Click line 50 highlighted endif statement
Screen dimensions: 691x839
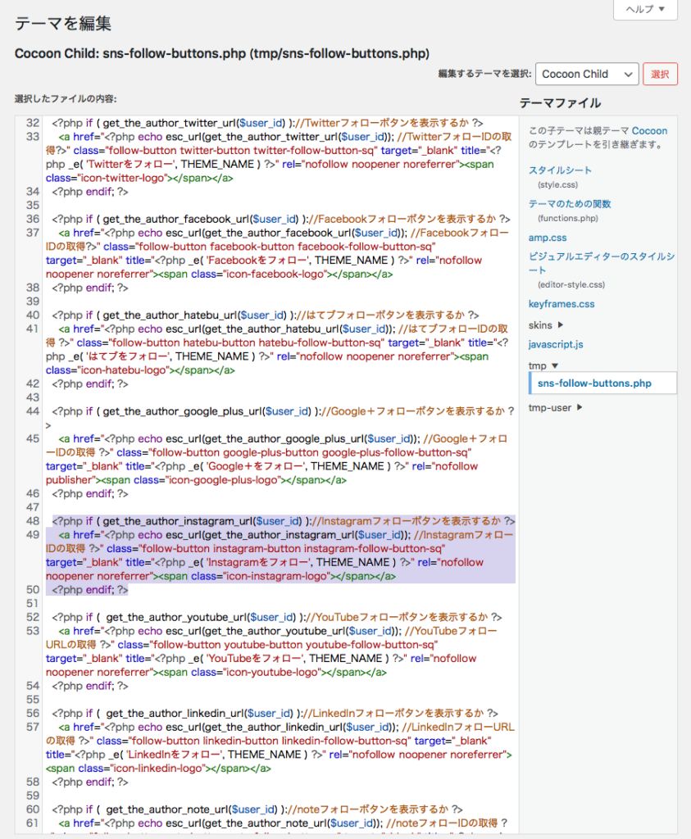(x=90, y=590)
